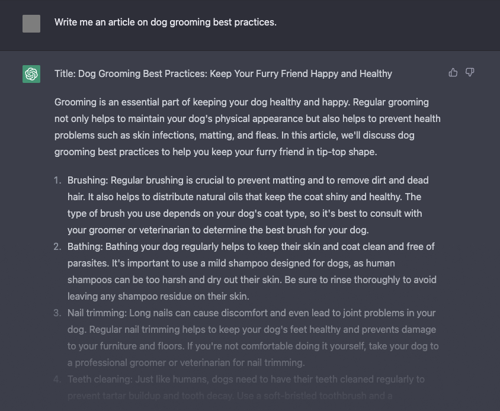Click the thumbs up feedback icon
Image resolution: width=500 pixels, height=411 pixels.
(x=453, y=73)
